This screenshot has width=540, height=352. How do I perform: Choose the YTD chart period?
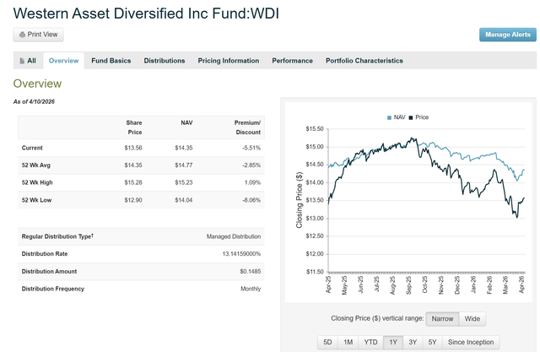[370, 342]
